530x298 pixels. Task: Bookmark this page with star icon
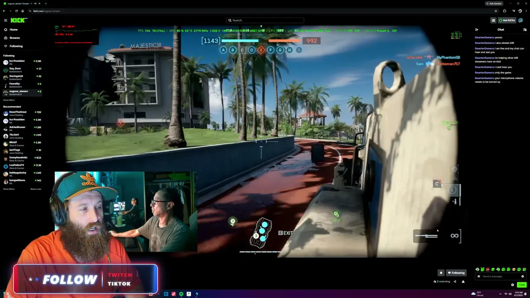click(496, 11)
